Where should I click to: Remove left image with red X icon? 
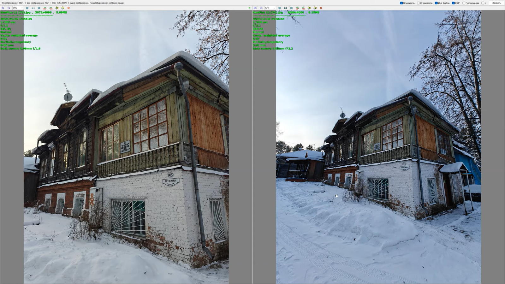[x=68, y=8]
